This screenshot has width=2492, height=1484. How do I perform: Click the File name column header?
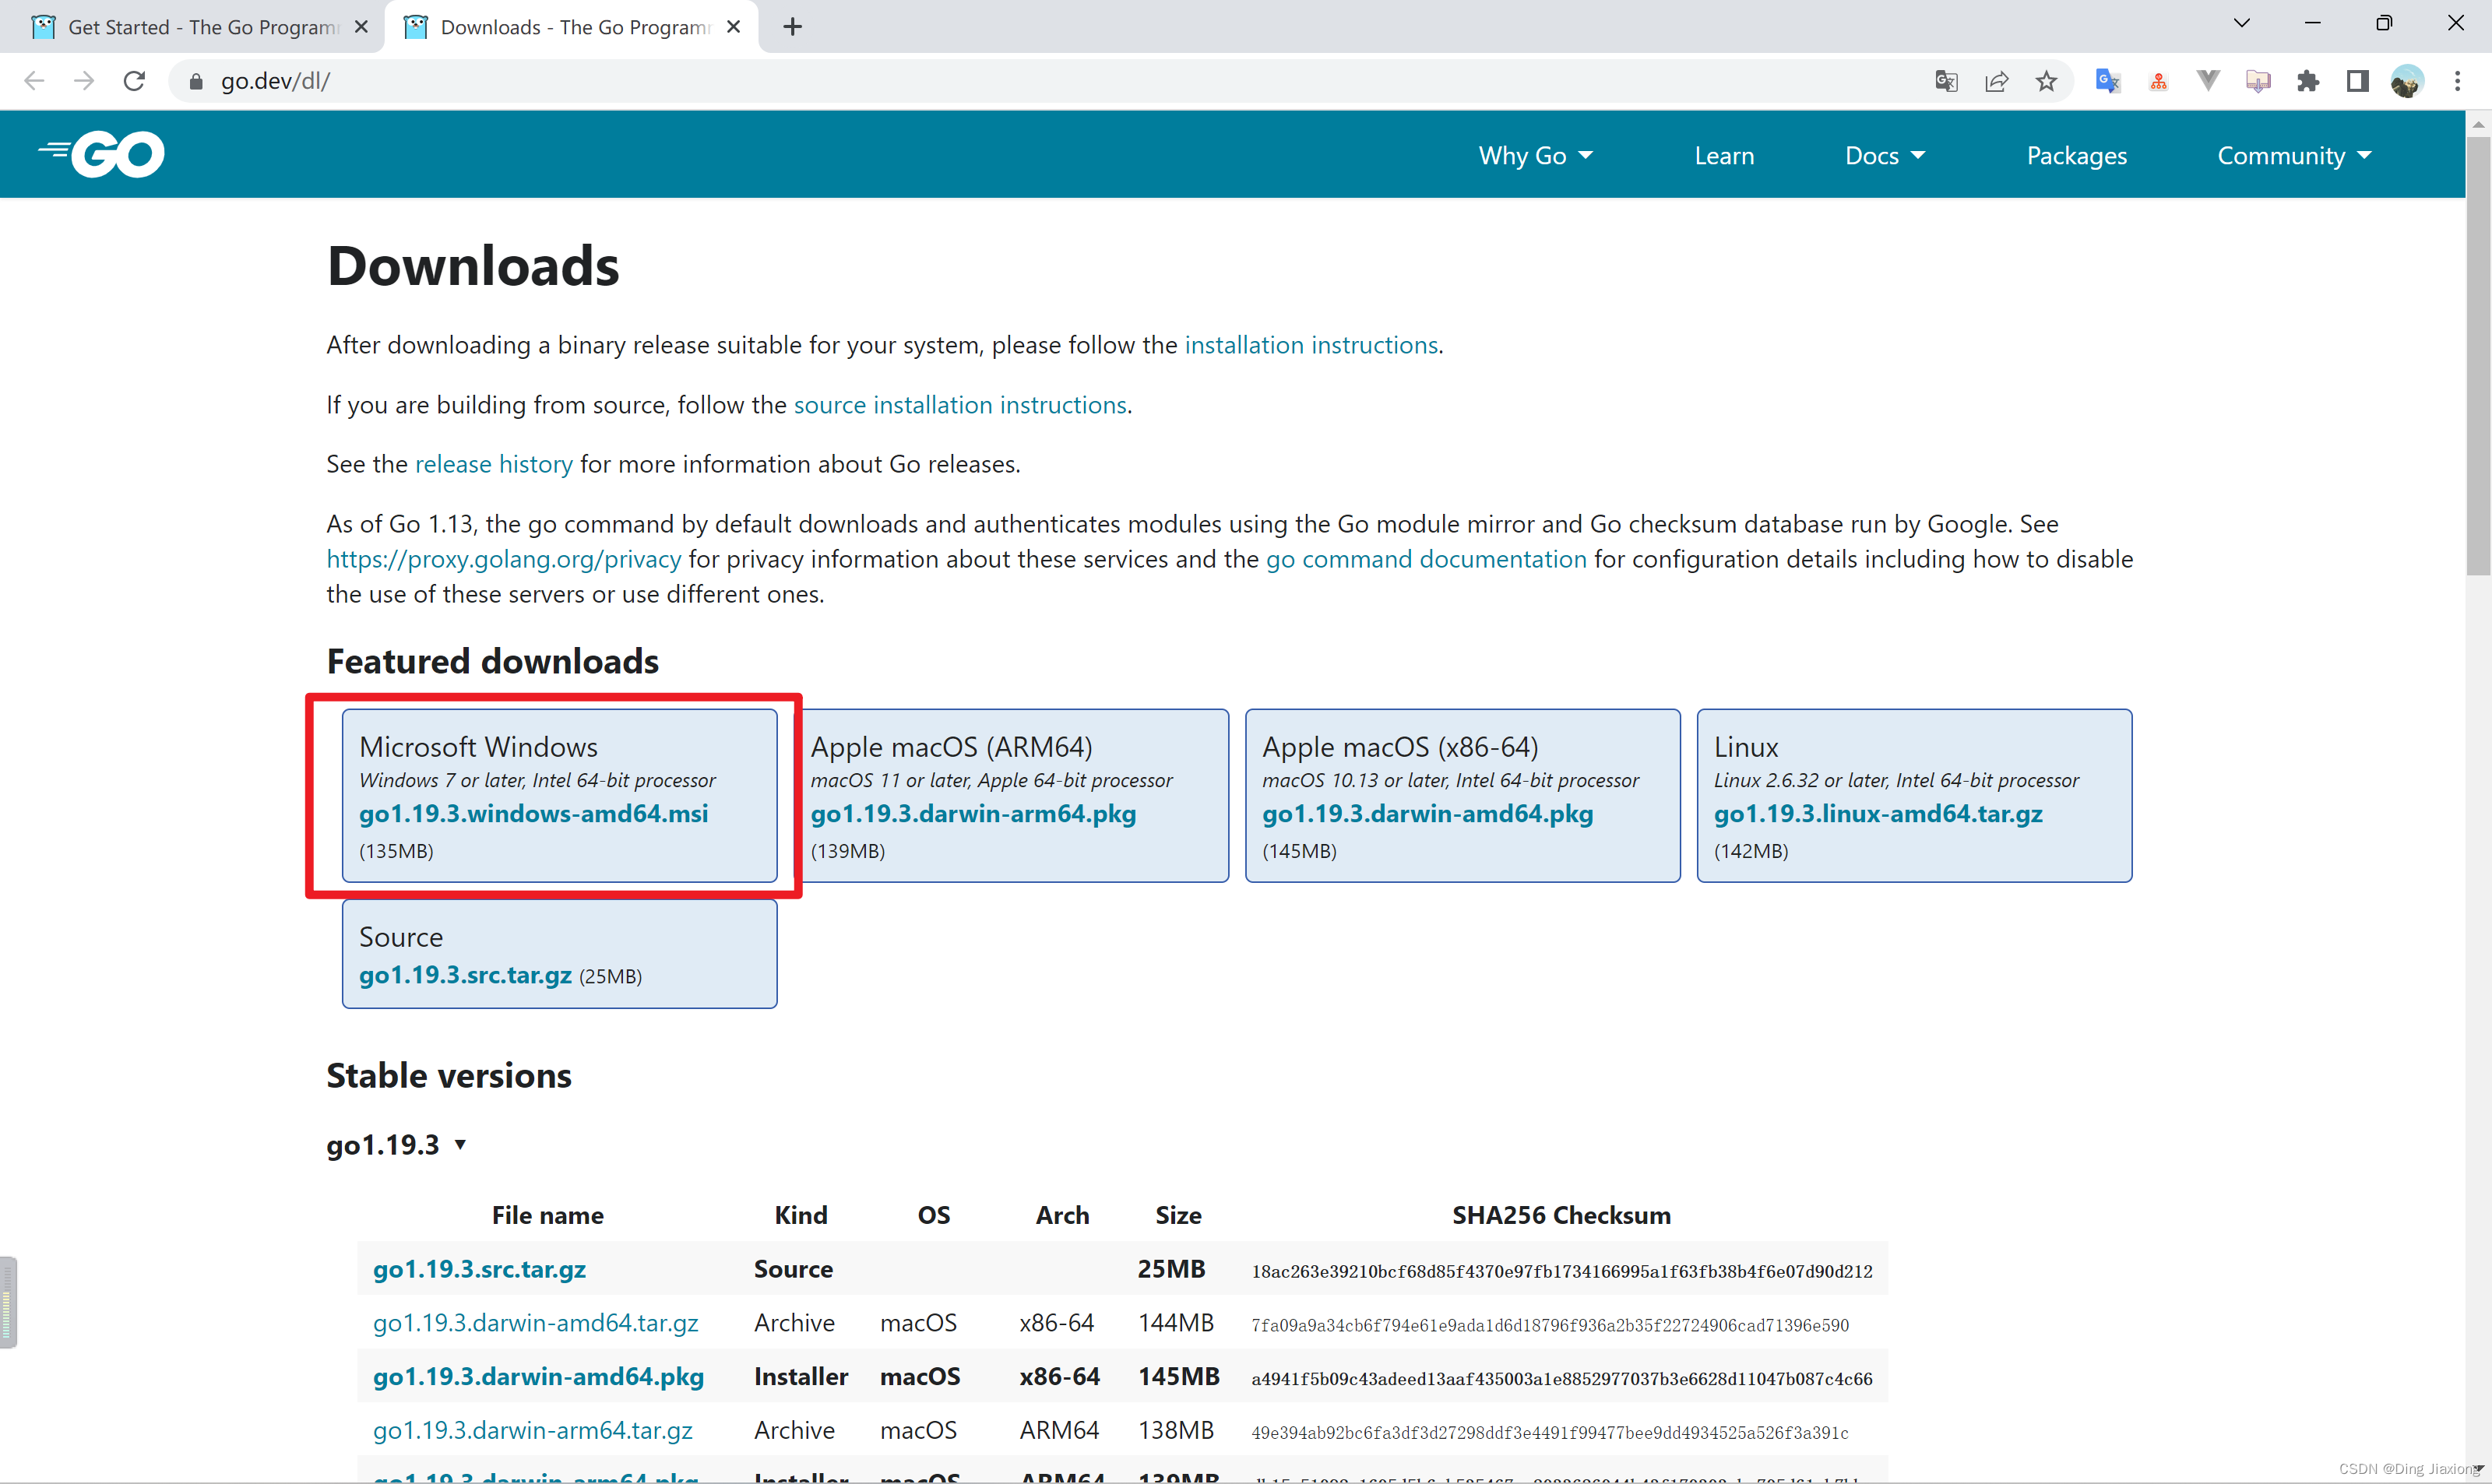tap(547, 1215)
